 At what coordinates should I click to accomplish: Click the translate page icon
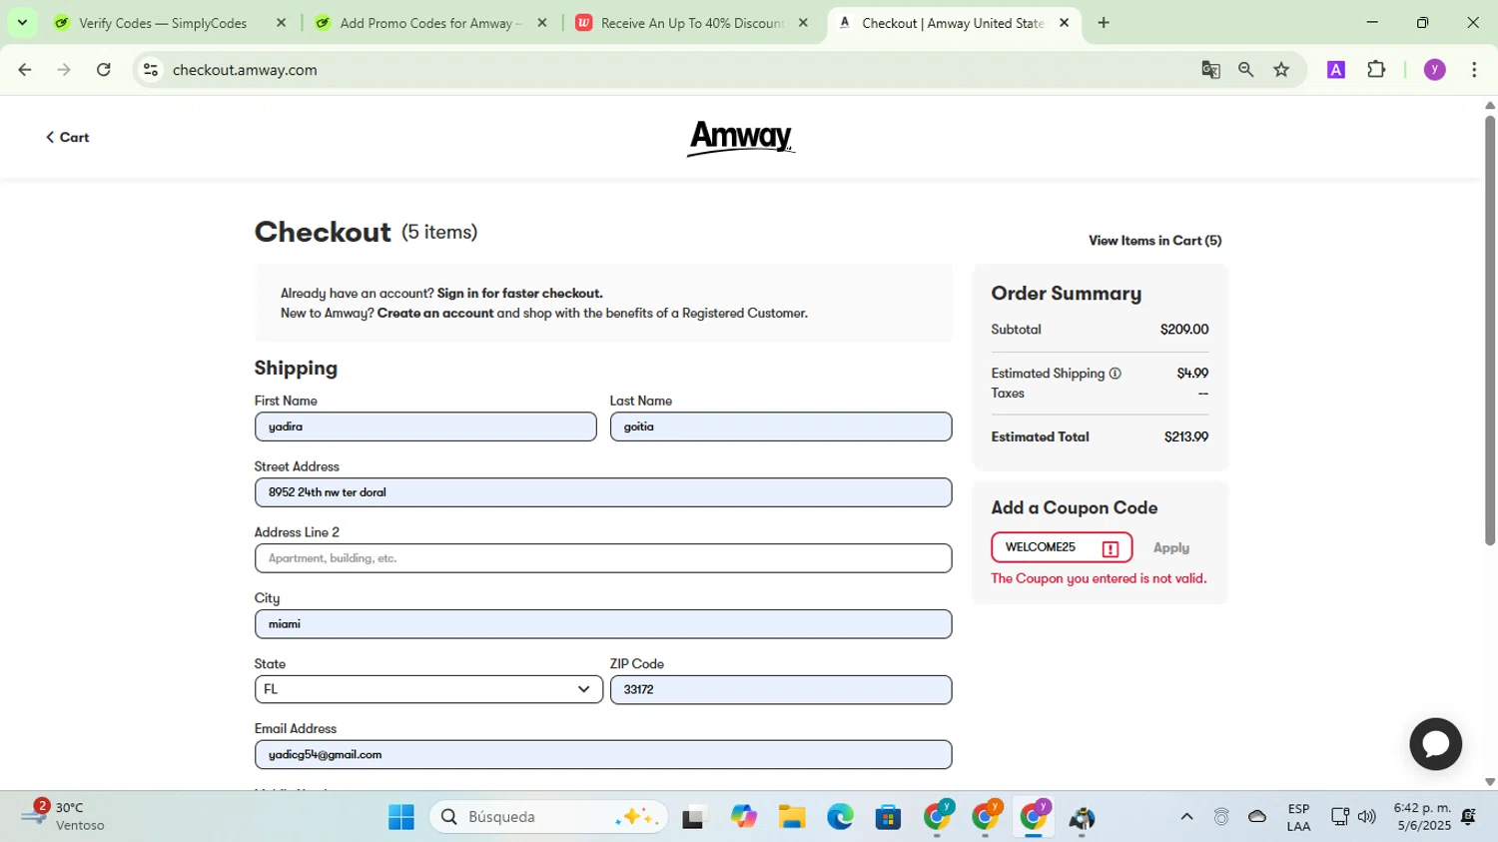[x=1210, y=70]
